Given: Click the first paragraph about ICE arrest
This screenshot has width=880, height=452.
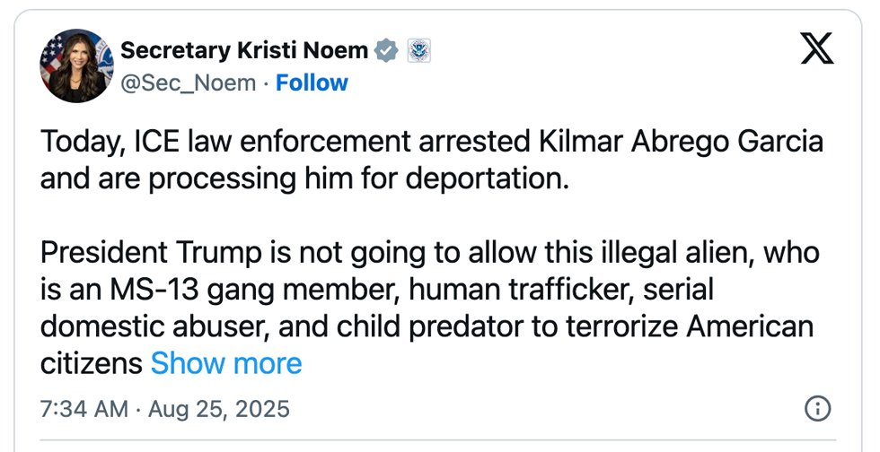Looking at the screenshot, I should tap(431, 160).
